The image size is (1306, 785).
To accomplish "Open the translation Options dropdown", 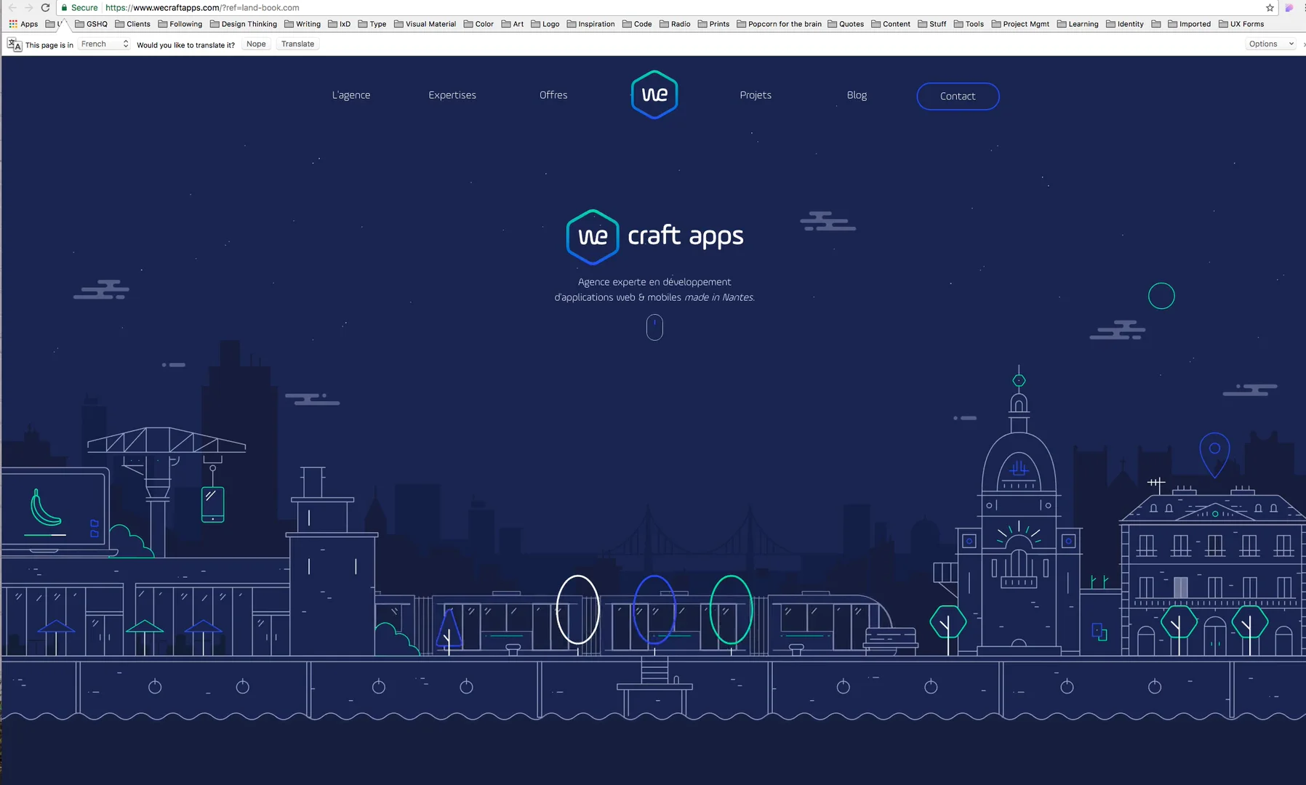I will [x=1271, y=44].
